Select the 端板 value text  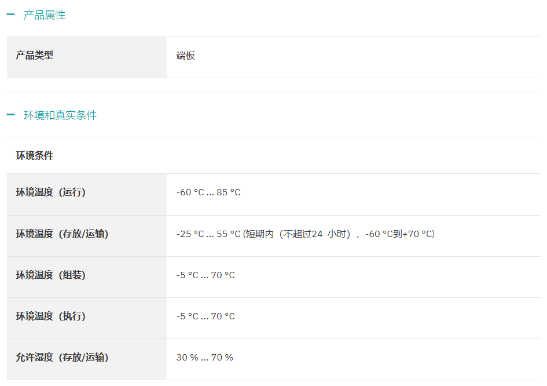[x=186, y=56]
